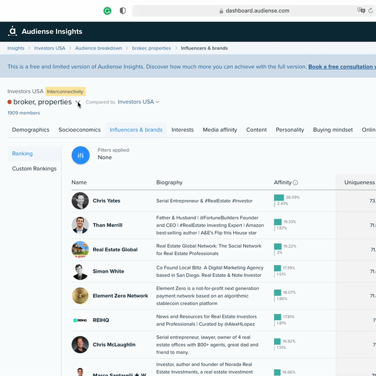This screenshot has width=376, height=376.
Task: Expand the broker, properties segment dropdown
Action: [x=78, y=103]
